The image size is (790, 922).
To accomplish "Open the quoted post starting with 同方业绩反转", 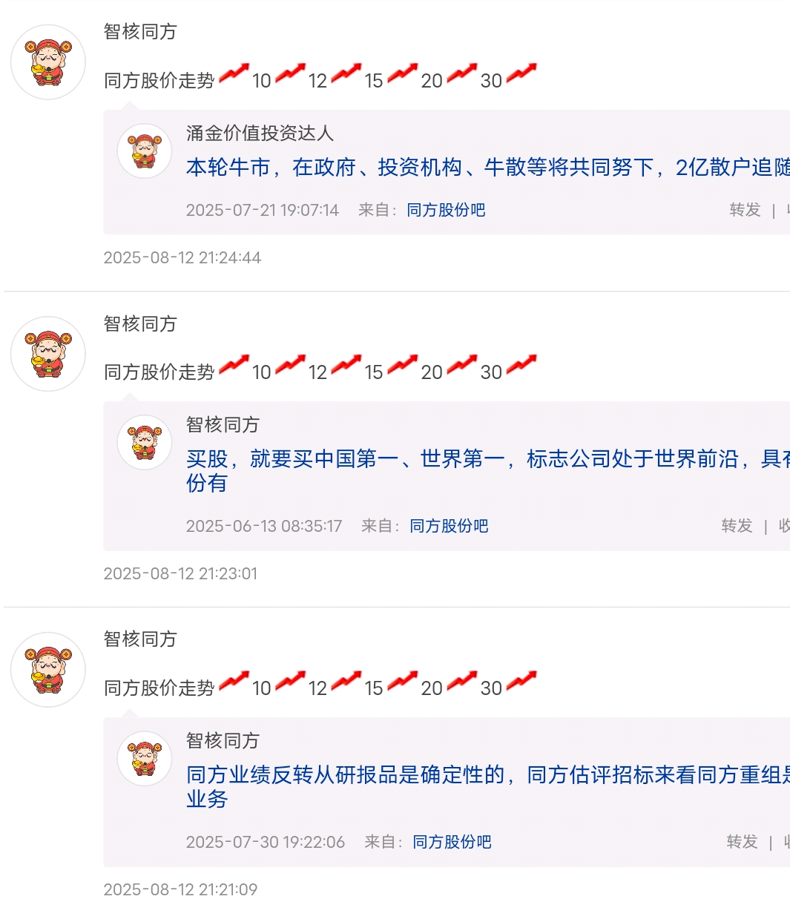I will (x=487, y=787).
